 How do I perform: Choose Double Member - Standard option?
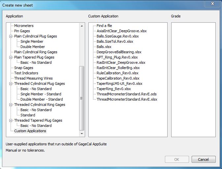pyautogui.click(x=42, y=99)
